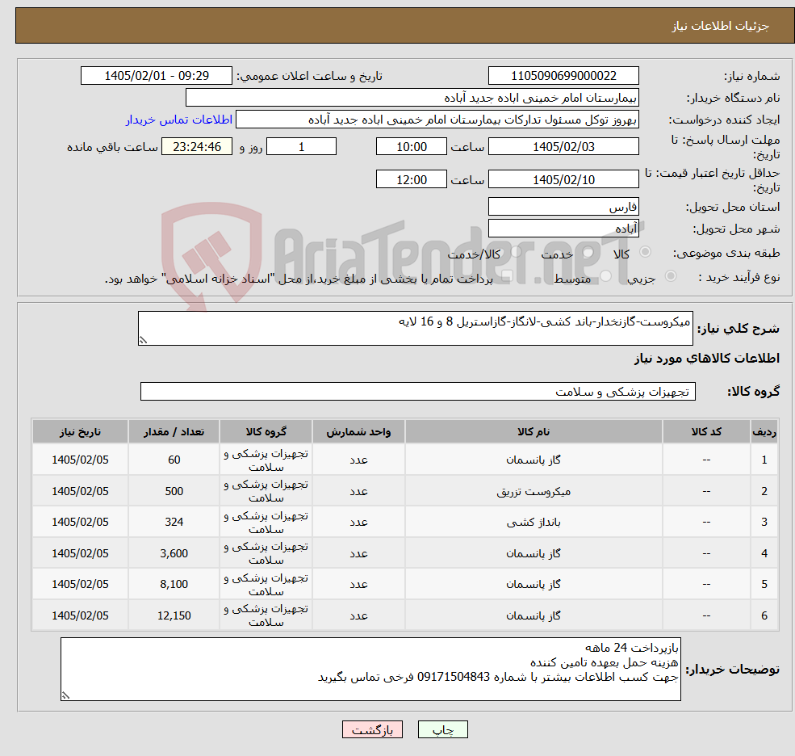Screen dimensions: 795x756
Task: Click goods group field تجهیزات پزشکی و سلامت
Action: click(x=418, y=392)
